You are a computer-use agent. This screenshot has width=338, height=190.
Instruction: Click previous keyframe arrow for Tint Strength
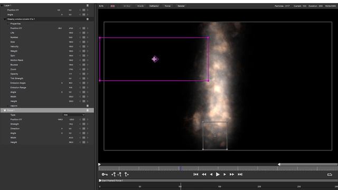tap(80, 79)
